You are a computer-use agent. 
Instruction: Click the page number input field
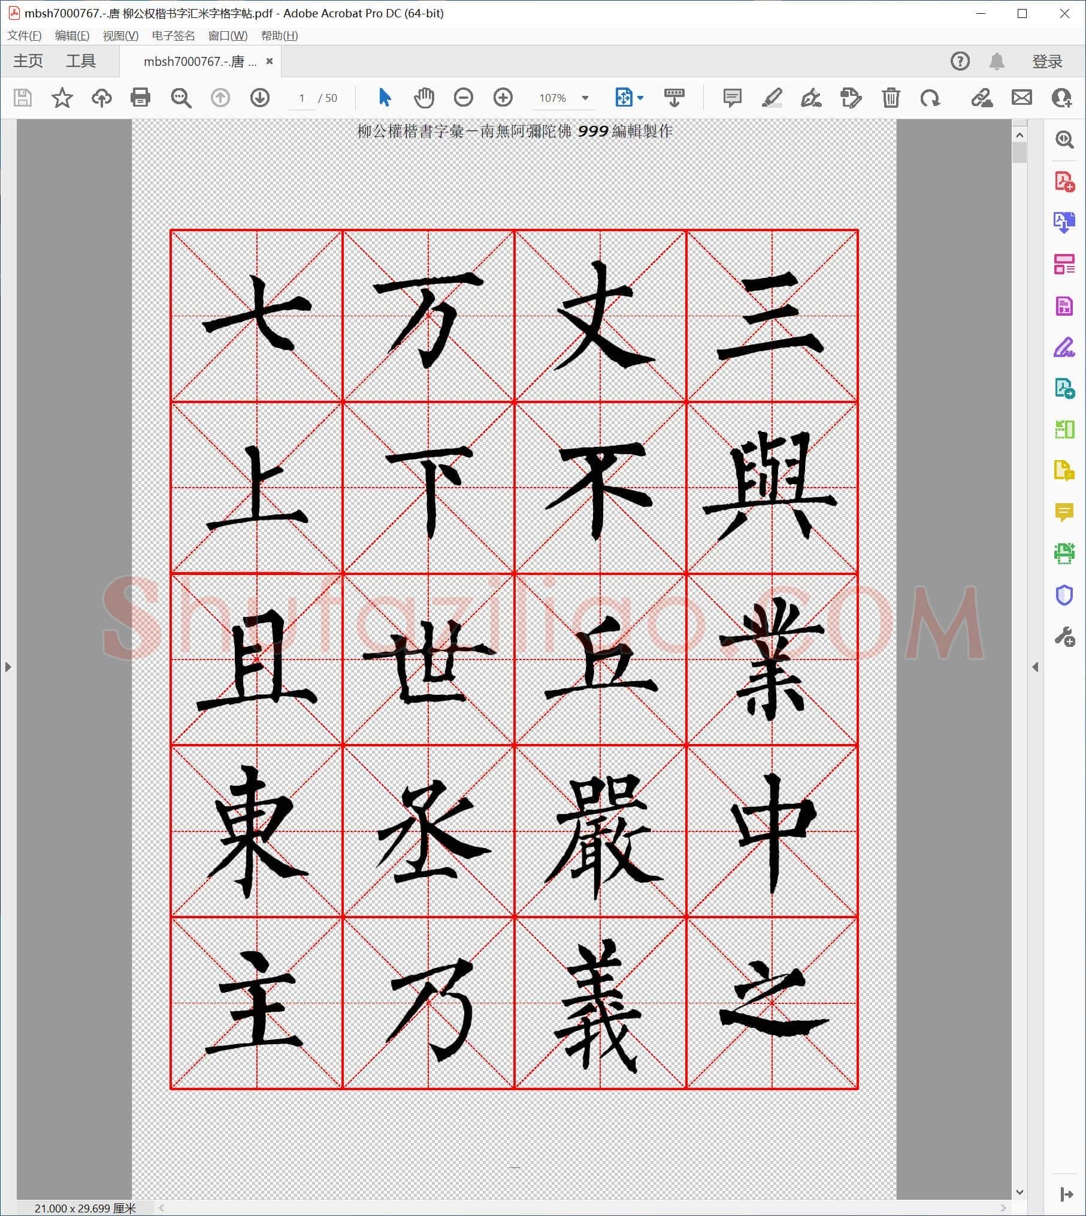[302, 98]
